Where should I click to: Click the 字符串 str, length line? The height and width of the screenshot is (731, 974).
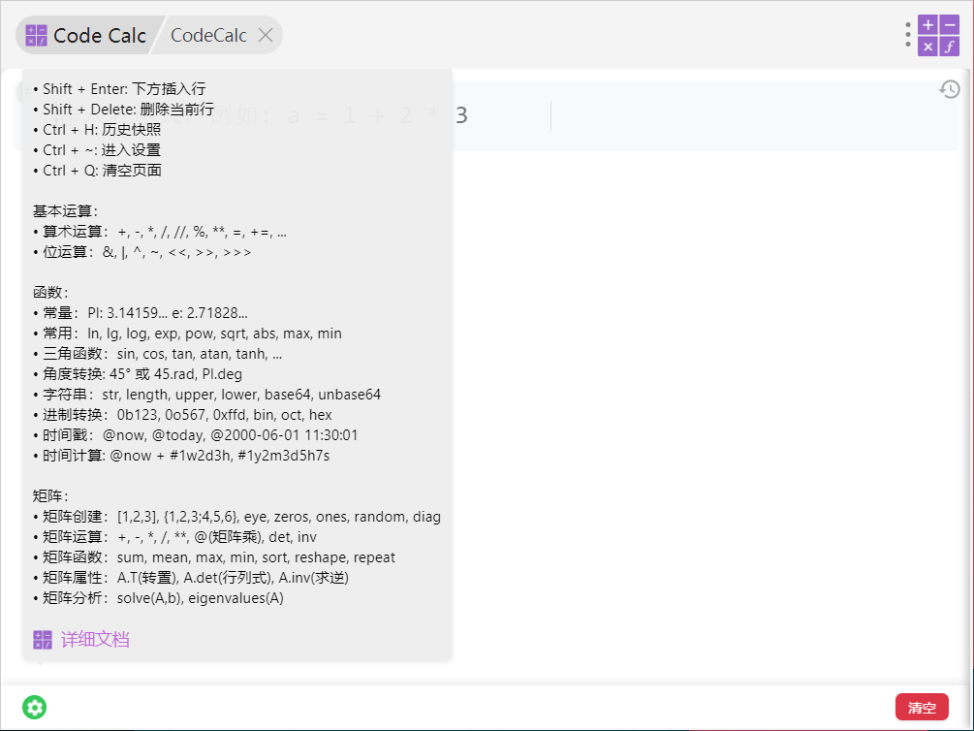[206, 395]
